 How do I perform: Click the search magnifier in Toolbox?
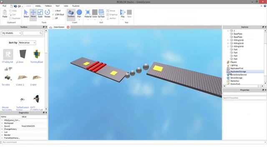pyautogui.click(x=41, y=33)
